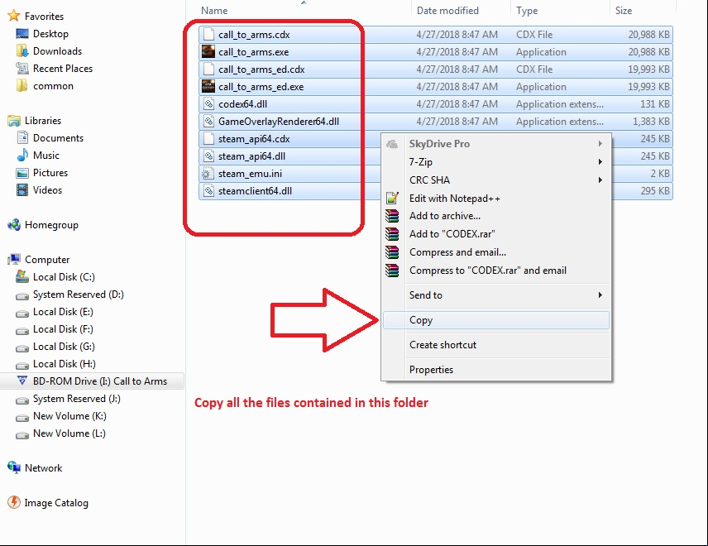
Task: Open New Volume (K:) drive
Action: pos(69,416)
